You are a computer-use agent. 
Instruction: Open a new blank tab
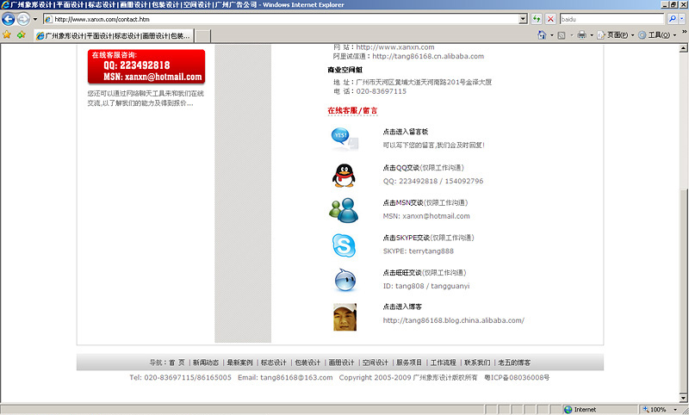202,36
